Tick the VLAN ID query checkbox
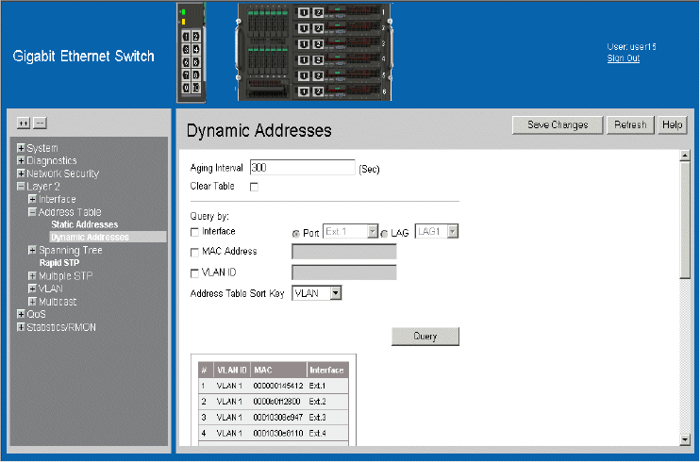The height and width of the screenshot is (462, 700). tap(194, 273)
